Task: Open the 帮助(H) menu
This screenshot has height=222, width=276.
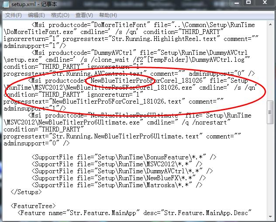Action: [x=108, y=15]
